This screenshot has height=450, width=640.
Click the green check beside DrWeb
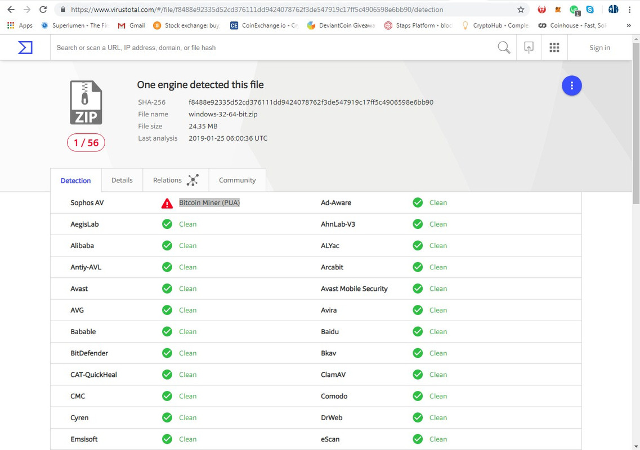[418, 417]
